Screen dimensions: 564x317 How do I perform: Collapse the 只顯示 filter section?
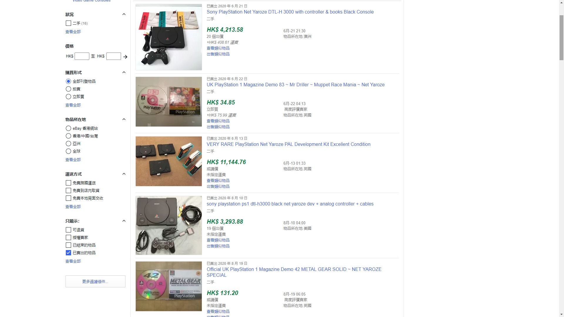pyautogui.click(x=124, y=221)
